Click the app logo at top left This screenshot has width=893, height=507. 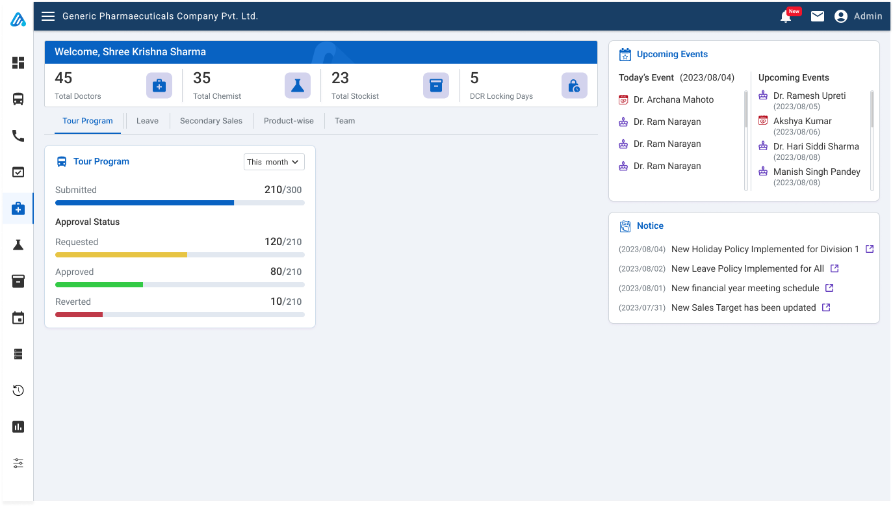(x=18, y=19)
